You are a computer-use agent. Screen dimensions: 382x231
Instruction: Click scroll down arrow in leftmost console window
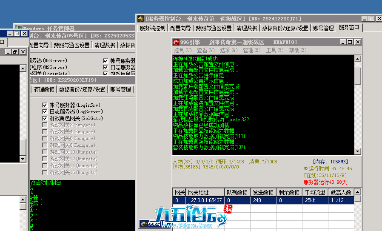(x=23, y=159)
